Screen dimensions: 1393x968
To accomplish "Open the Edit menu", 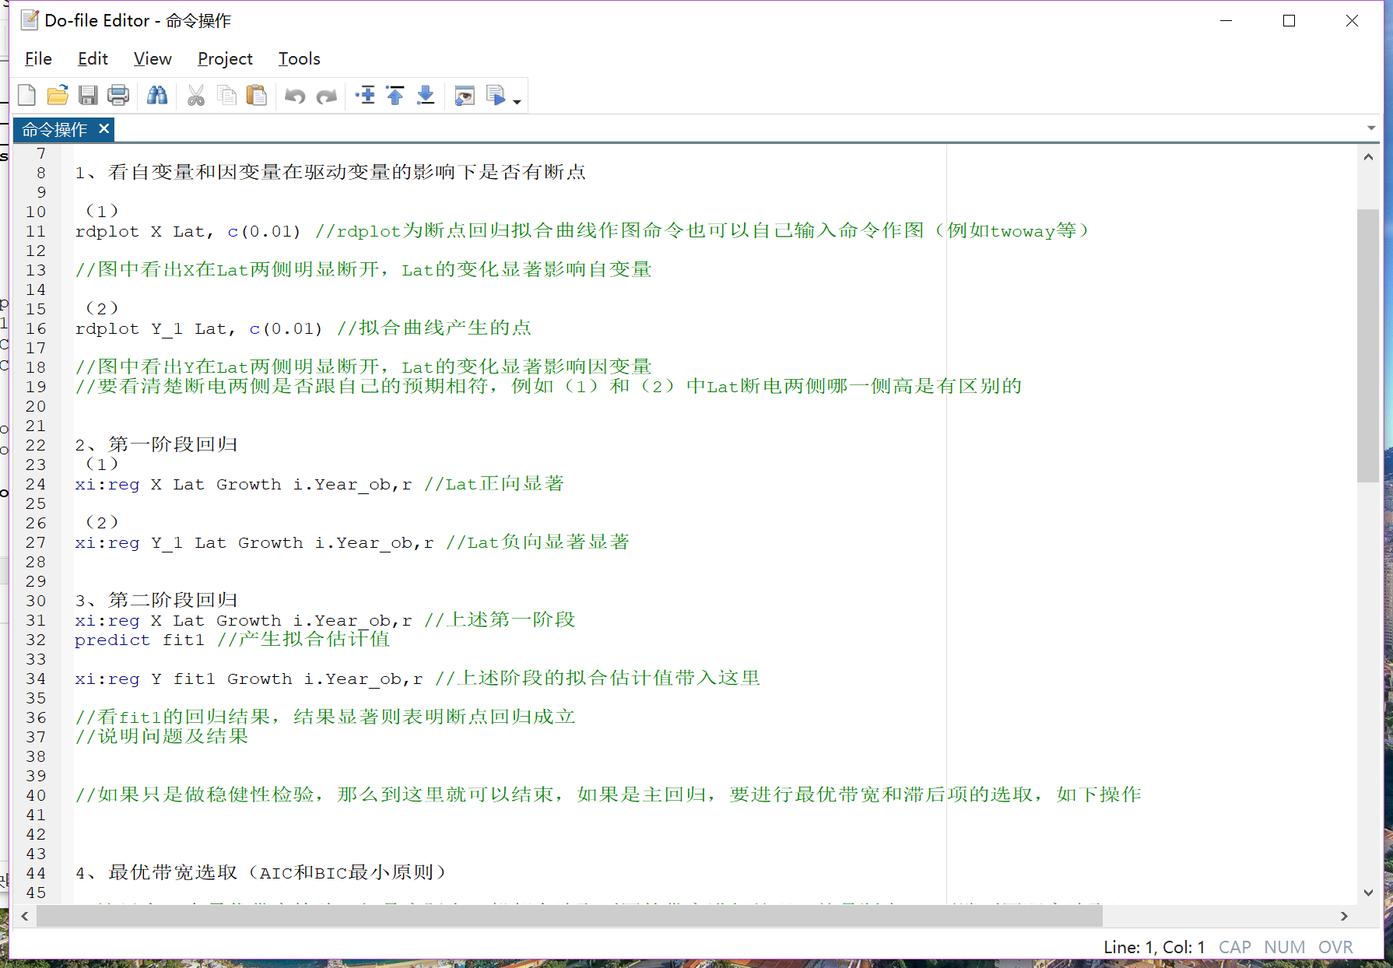I will tap(93, 58).
